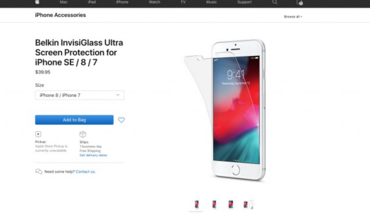Open the search magnifier icon
370x214 pixels.
tap(275, 2)
